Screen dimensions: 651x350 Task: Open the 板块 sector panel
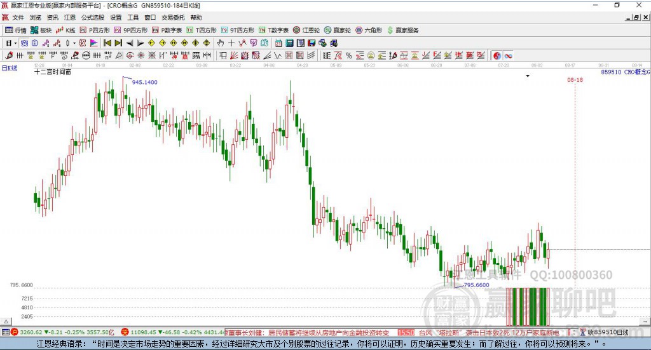tap(41, 30)
